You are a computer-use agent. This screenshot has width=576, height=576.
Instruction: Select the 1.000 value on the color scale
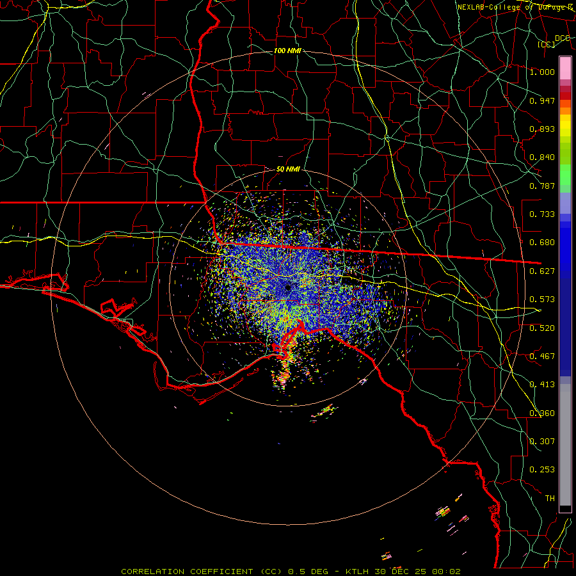click(542, 72)
